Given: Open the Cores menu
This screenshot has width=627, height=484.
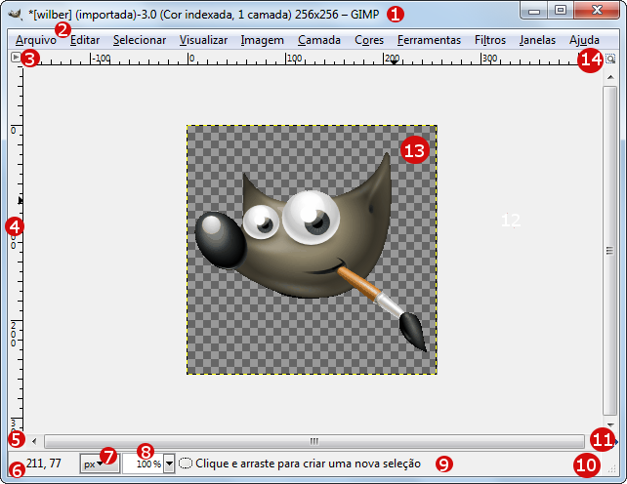Looking at the screenshot, I should tap(369, 40).
